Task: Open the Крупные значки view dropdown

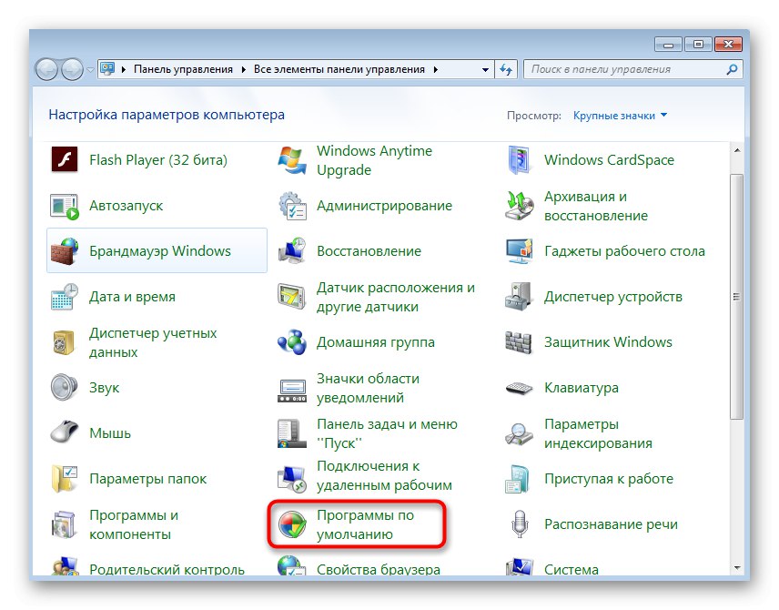Action: click(620, 116)
